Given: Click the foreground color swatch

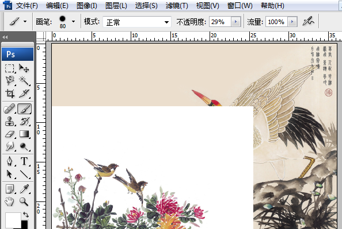Looking at the screenshot, I should pyautogui.click(x=13, y=220).
